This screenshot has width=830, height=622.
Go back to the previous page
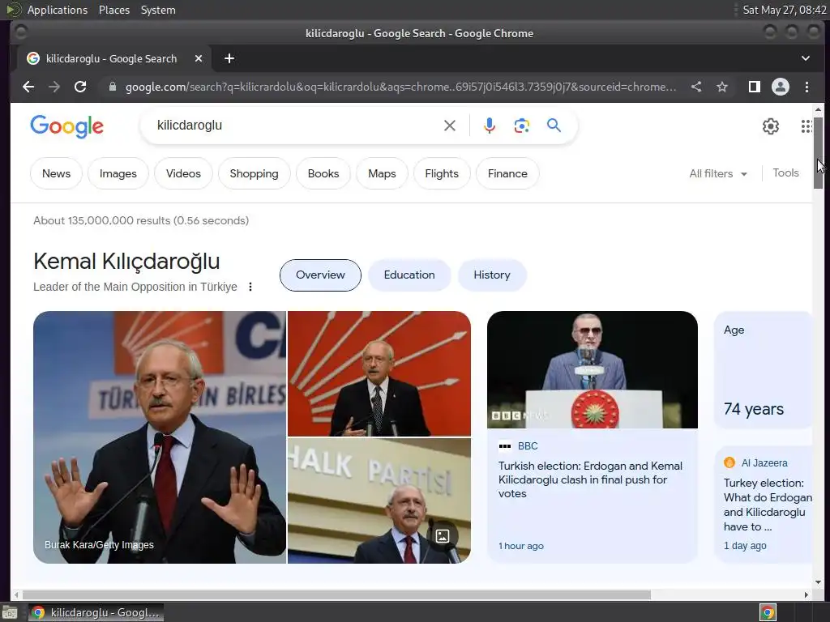pyautogui.click(x=28, y=87)
